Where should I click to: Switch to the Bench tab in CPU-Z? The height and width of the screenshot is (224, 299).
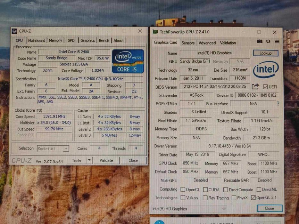tap(104, 40)
